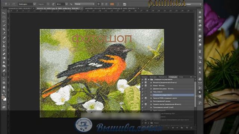Toggle the Character and Paragraph panels button
The height and width of the screenshot is (134, 239).
tap(124, 4)
